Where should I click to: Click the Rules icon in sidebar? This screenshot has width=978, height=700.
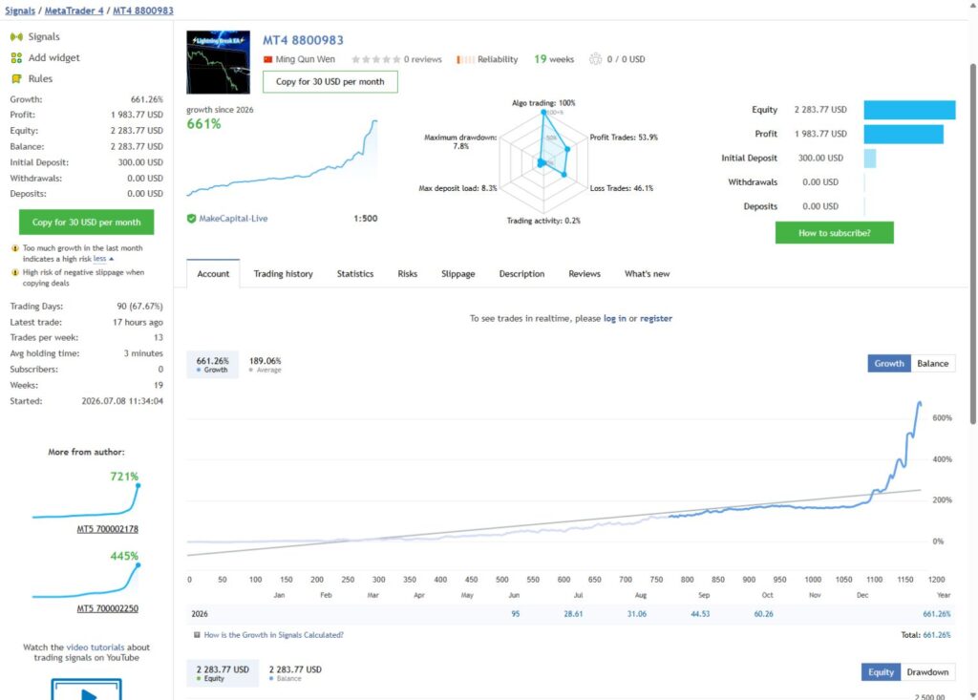pyautogui.click(x=16, y=78)
